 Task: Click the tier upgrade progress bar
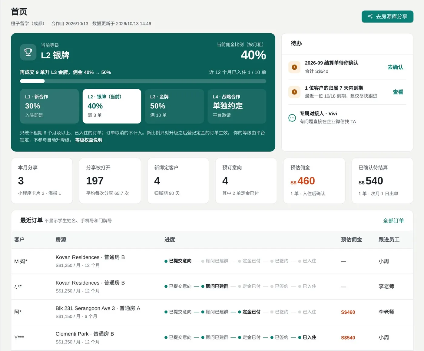143,81
